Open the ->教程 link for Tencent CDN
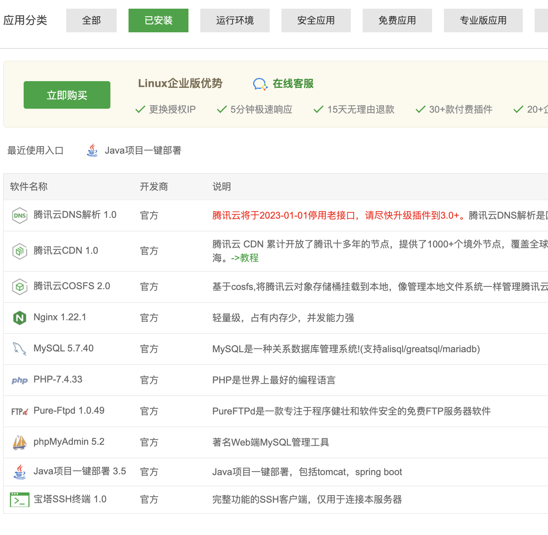The width and height of the screenshot is (548, 535). pos(245,258)
